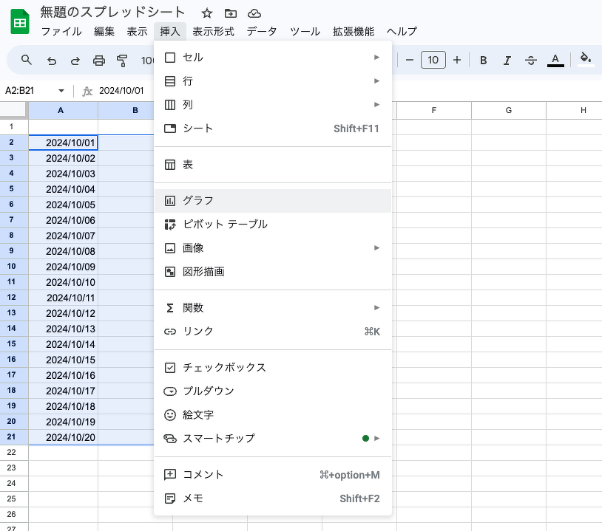Image resolution: width=602 pixels, height=531 pixels.
Task: Click the redo arrow icon
Action: click(75, 61)
